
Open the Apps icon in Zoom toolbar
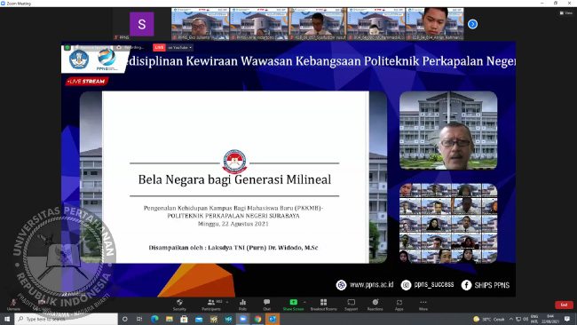[399, 305]
